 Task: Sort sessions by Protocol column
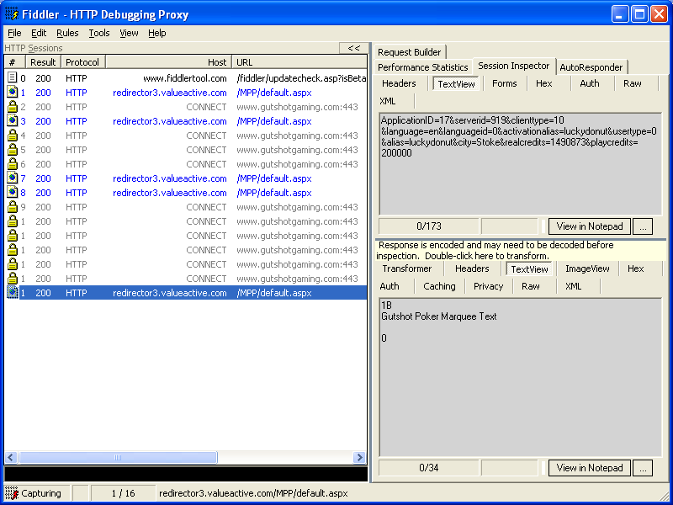point(82,62)
